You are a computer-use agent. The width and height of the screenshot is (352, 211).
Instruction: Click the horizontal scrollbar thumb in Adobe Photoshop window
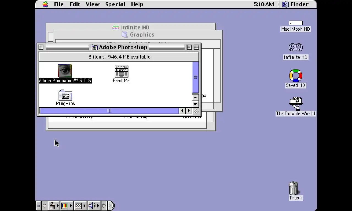tap(109, 111)
